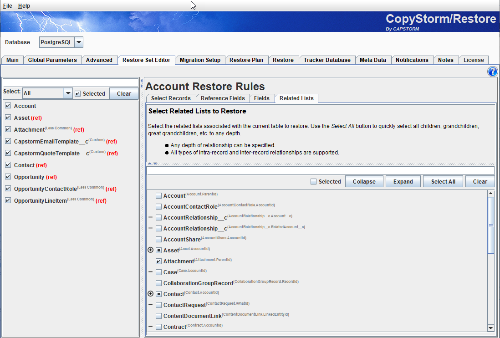Switch to the Meta Data tab

click(373, 60)
